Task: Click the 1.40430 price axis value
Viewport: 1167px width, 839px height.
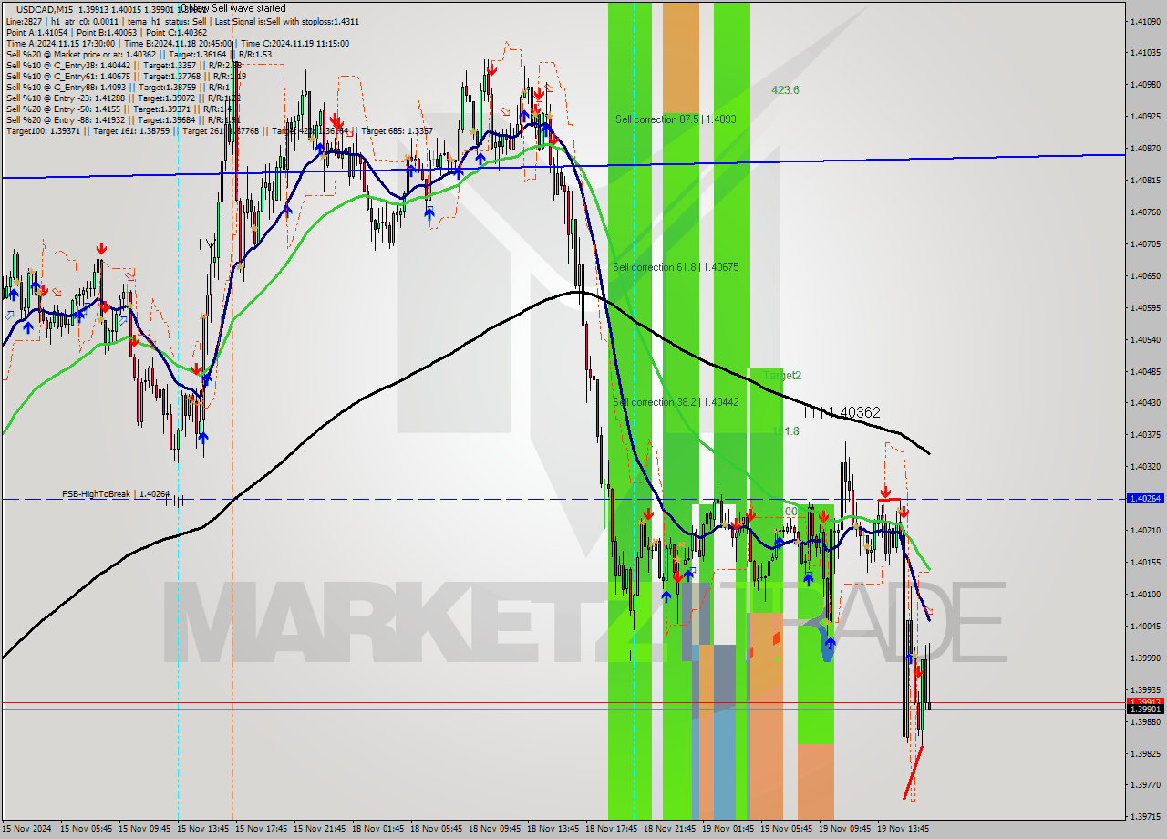Action: pyautogui.click(x=1144, y=403)
